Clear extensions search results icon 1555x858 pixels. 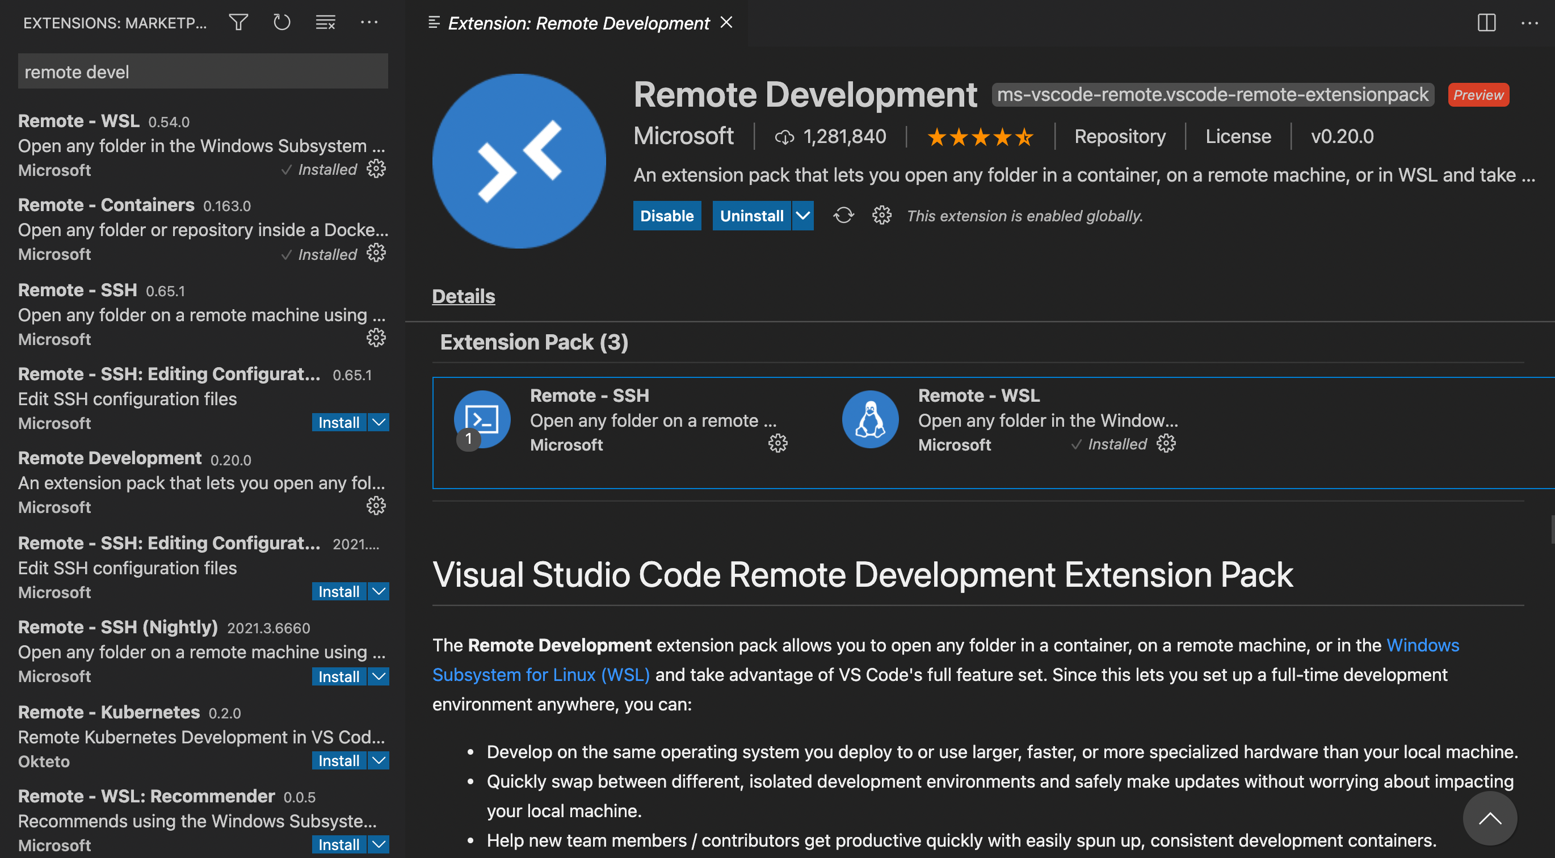click(x=325, y=23)
